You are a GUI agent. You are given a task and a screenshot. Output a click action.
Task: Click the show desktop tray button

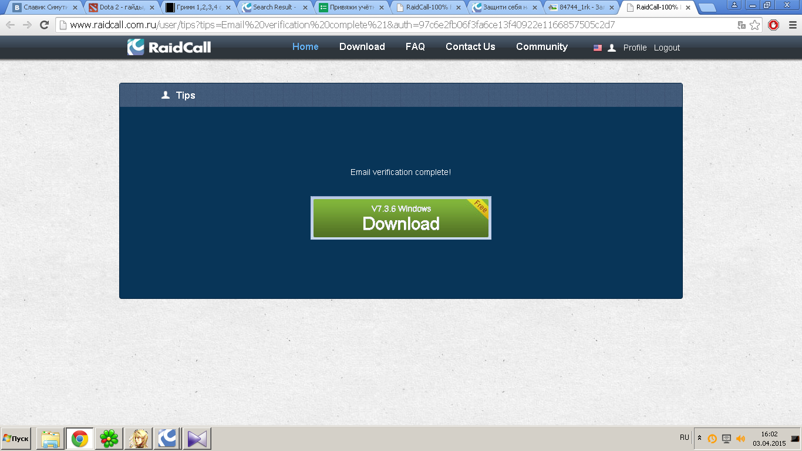[x=796, y=439]
